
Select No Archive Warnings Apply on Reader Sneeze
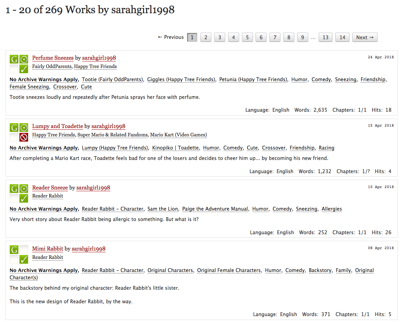44,209
